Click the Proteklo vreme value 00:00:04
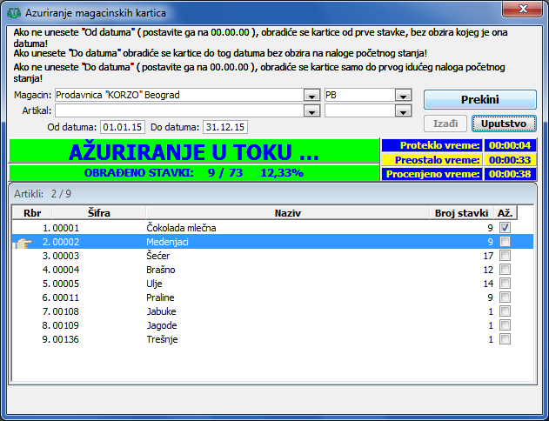The width and height of the screenshot is (549, 421). click(x=510, y=145)
